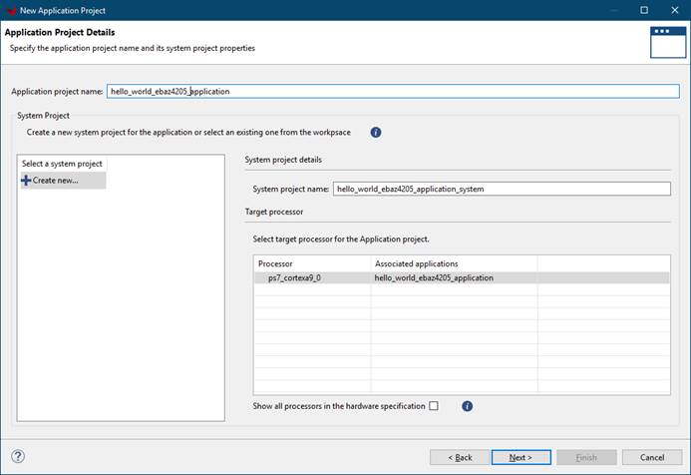Screen dimensions: 691x475
Task: Click the plus icon for Create new
Action: click(26, 181)
